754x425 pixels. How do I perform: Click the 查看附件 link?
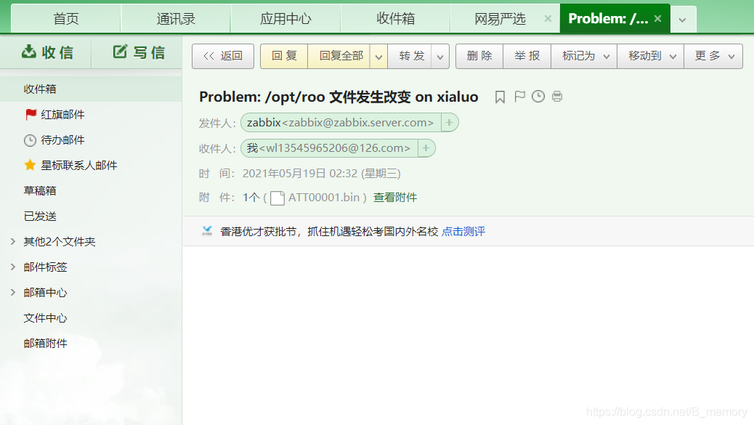tap(394, 196)
